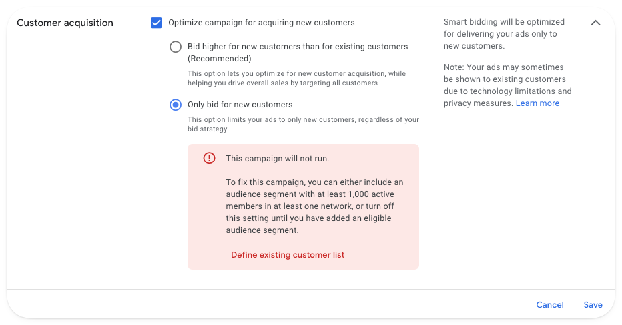Click the (Recommended) text under Bid higher option

219,59
